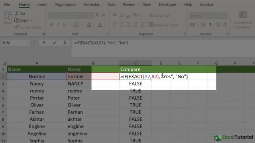The height and width of the screenshot is (143, 255).
Task: Switch to the Review tab
Action: (129, 4)
